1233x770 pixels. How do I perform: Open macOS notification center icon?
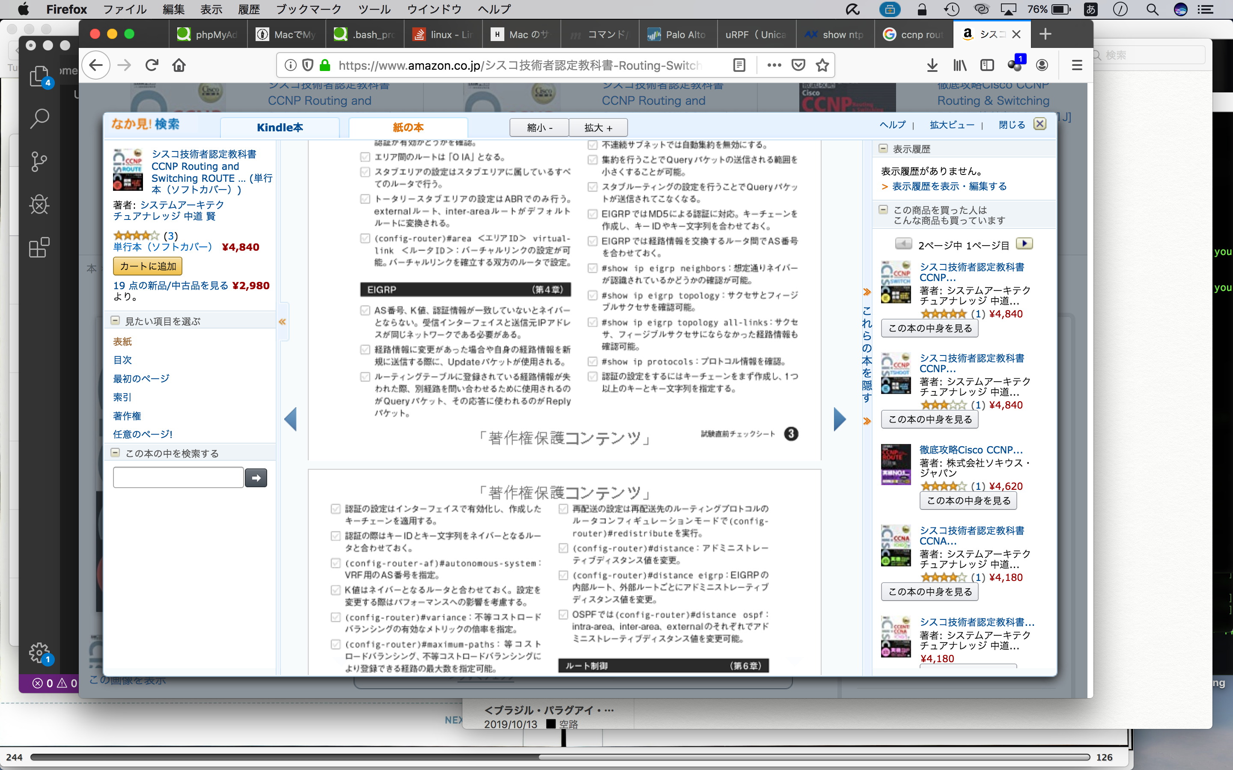[x=1206, y=9]
